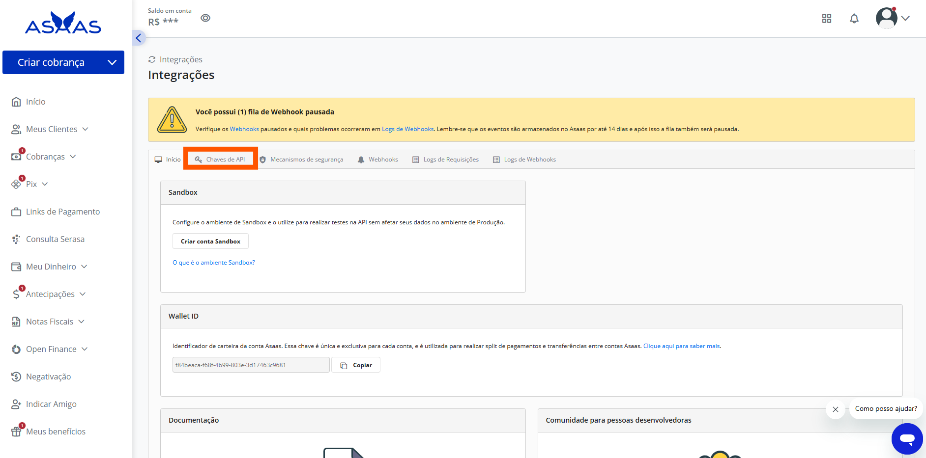Screen dimensions: 926x458
Task: Switch to Logs de Requisições tab
Action: tap(445, 160)
